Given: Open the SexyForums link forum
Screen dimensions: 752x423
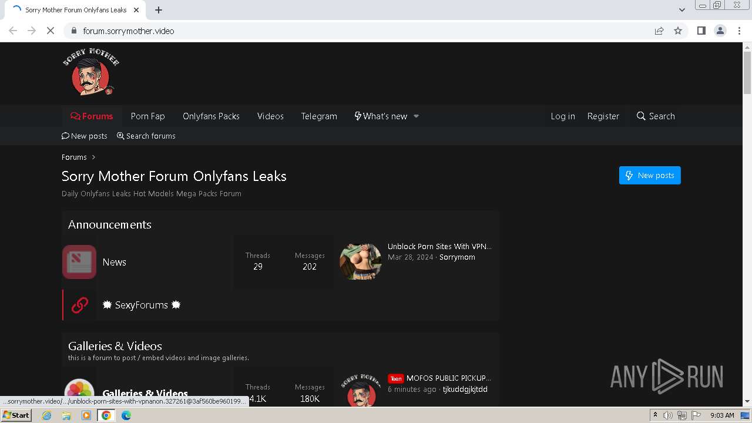Looking at the screenshot, I should (x=142, y=305).
